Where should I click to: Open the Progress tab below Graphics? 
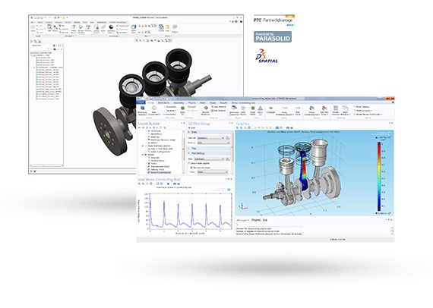256,220
